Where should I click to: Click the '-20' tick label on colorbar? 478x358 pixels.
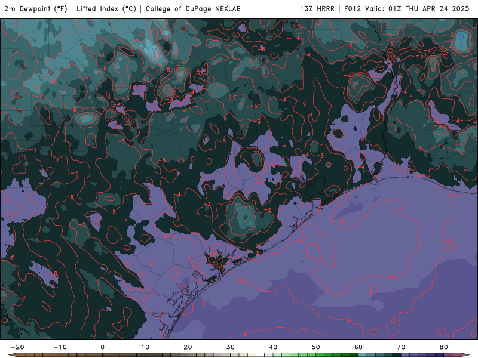click(x=17, y=347)
